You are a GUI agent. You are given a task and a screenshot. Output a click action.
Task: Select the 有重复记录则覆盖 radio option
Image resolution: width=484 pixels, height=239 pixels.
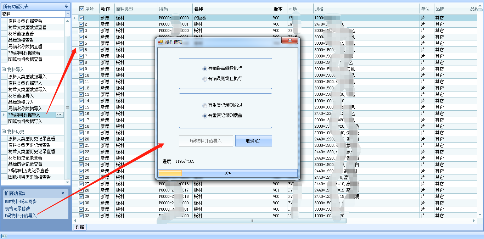click(204, 116)
